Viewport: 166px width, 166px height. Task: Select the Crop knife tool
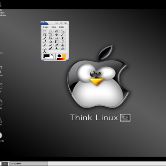point(44,38)
